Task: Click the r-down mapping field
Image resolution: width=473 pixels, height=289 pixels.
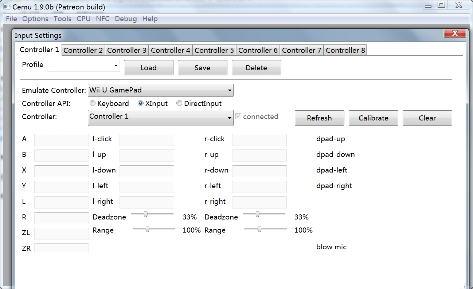Action: coord(259,171)
